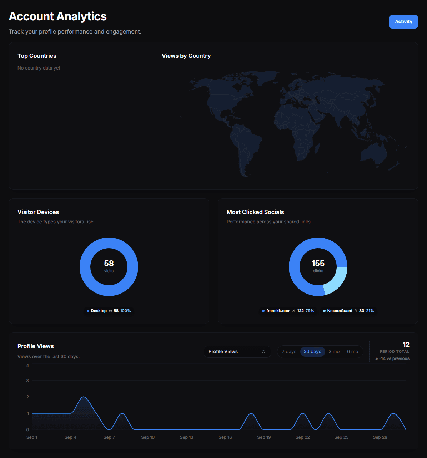This screenshot has height=458, width=427.
Task: Click the cursor icon beside NexoraGuard's 33
Action: coord(356,311)
